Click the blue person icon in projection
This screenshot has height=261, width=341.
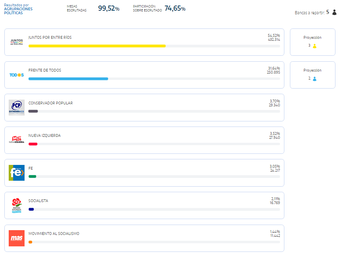314,79
